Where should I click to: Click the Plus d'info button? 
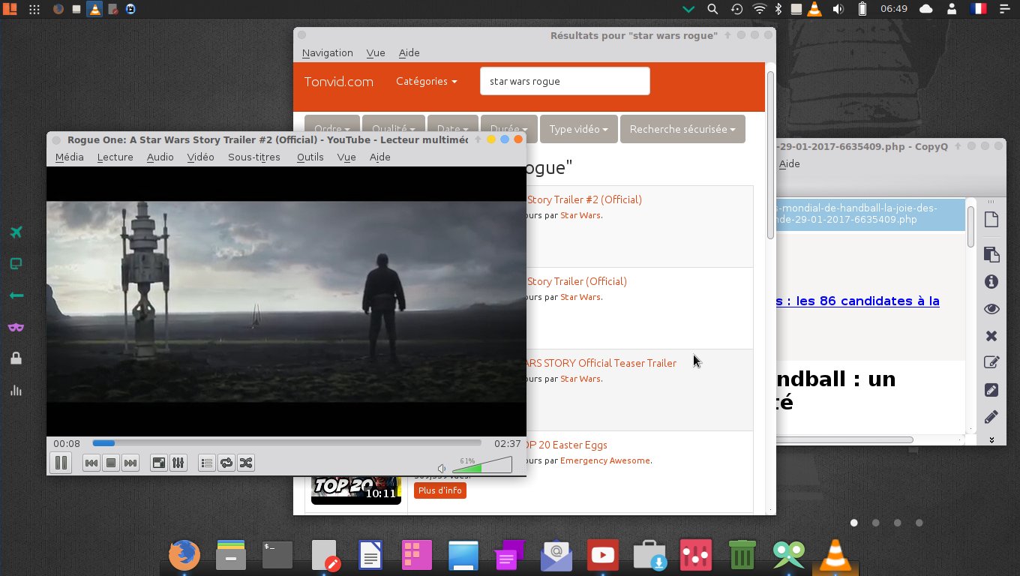[439, 490]
